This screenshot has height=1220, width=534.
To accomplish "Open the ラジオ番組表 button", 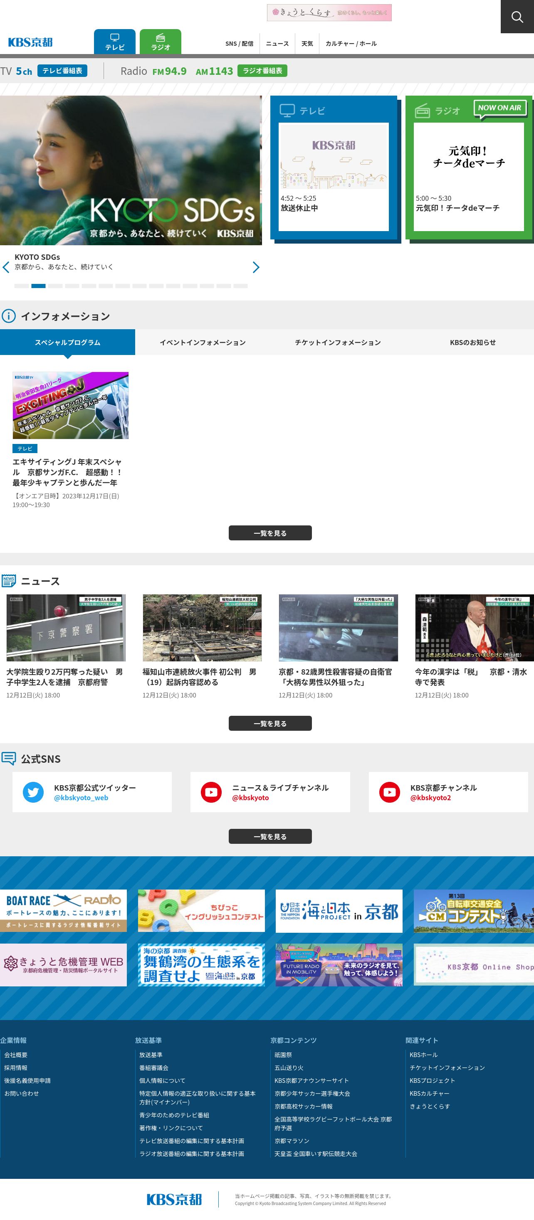I will [x=262, y=71].
